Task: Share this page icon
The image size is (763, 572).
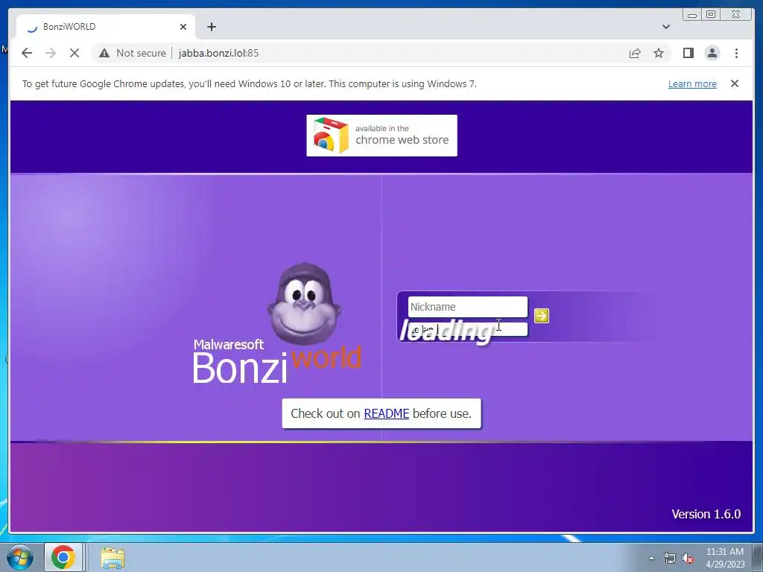Action: pos(635,53)
